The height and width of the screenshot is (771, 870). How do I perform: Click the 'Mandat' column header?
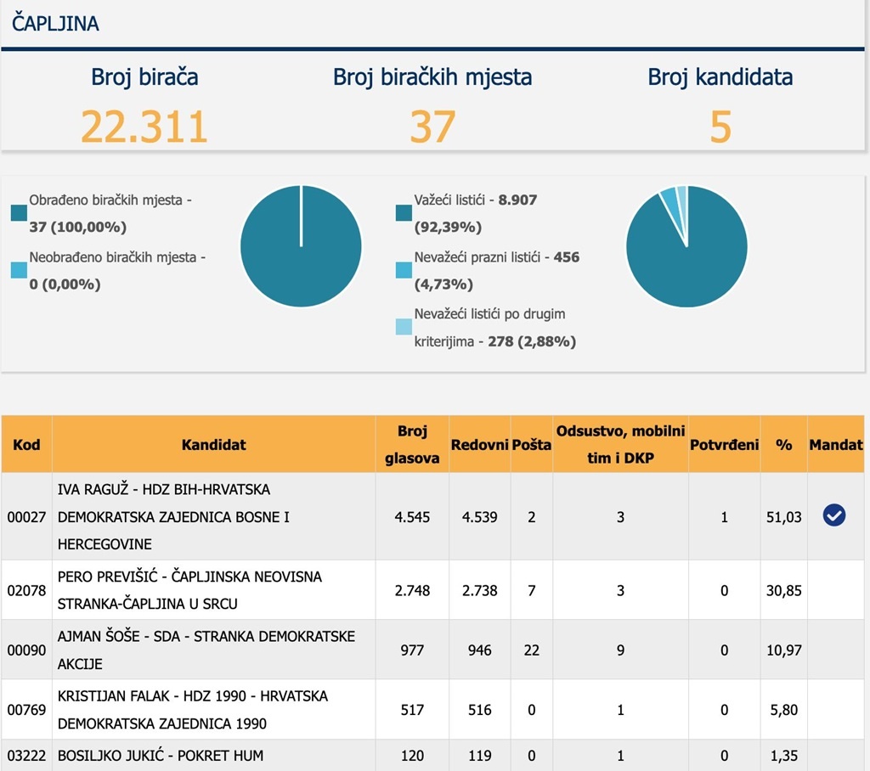836,444
